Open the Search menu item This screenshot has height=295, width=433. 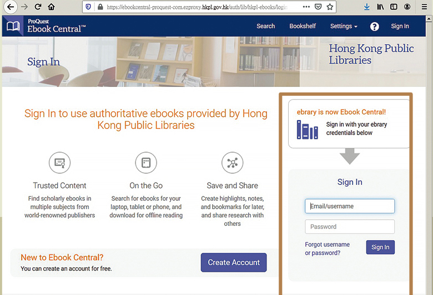click(266, 26)
